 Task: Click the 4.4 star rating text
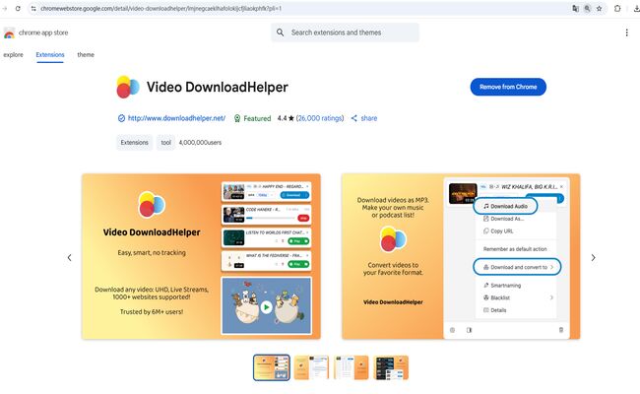click(x=286, y=118)
